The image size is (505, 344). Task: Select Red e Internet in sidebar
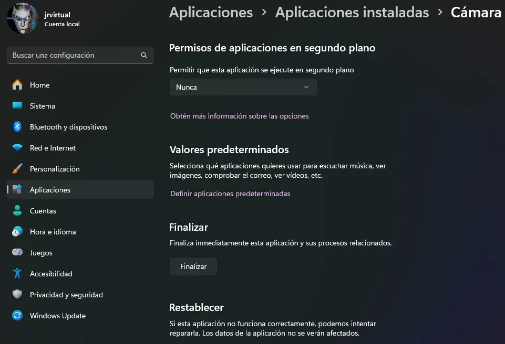80,148
